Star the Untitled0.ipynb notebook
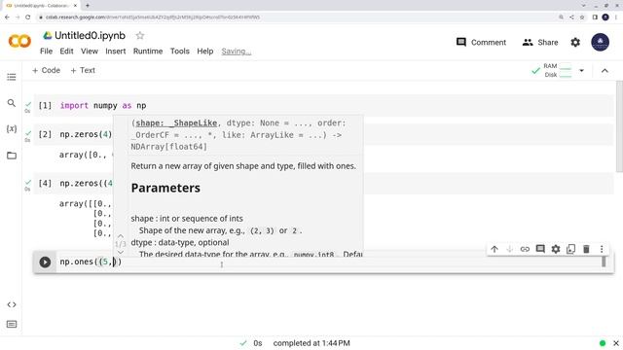This screenshot has width=623, height=350. pyautogui.click(x=140, y=36)
